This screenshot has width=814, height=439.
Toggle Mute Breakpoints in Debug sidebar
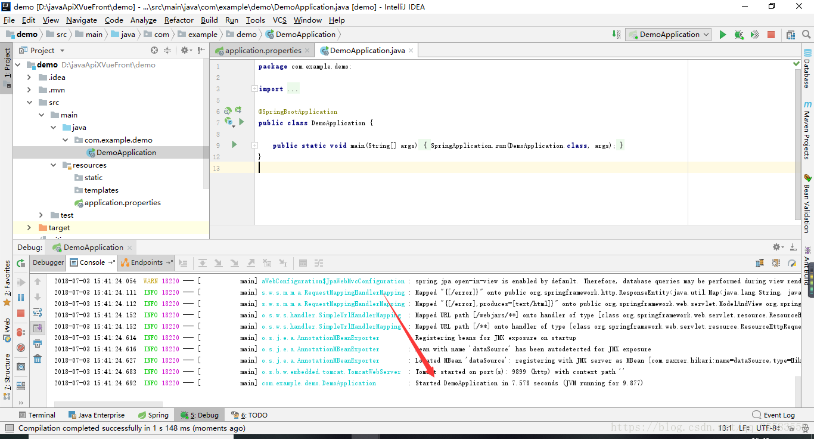21,348
